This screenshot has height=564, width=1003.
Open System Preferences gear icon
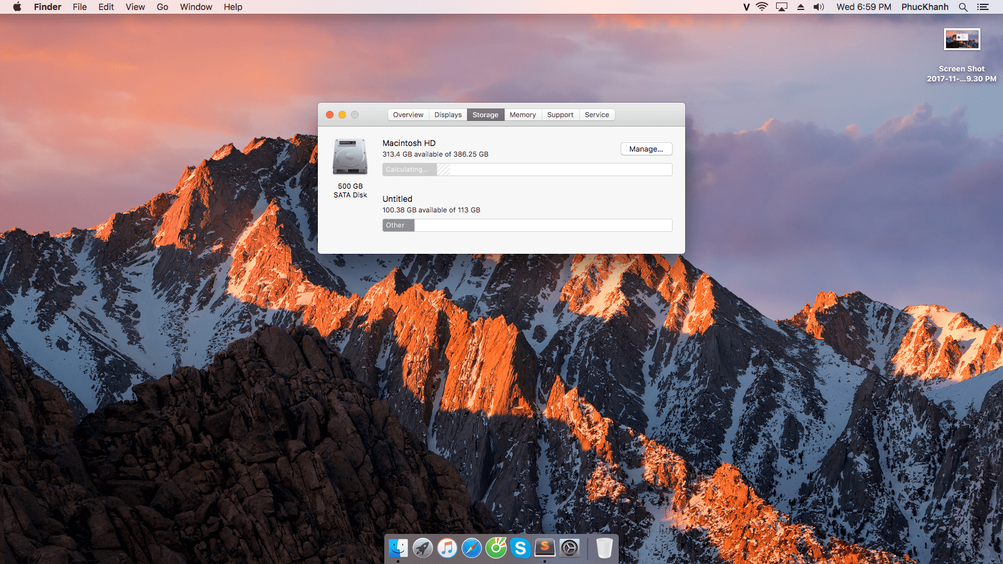tap(569, 548)
